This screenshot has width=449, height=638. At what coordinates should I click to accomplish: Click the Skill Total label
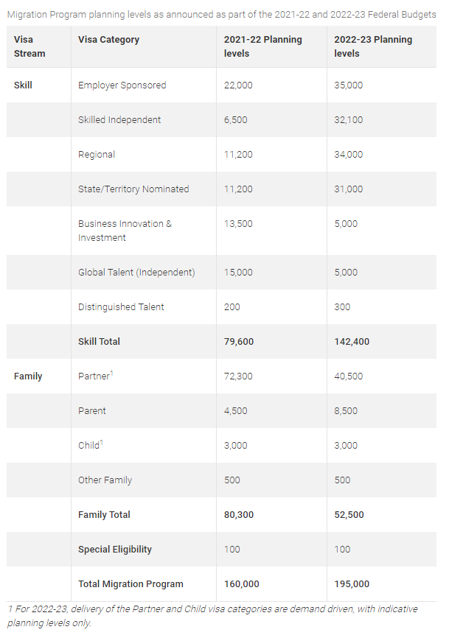tap(99, 342)
